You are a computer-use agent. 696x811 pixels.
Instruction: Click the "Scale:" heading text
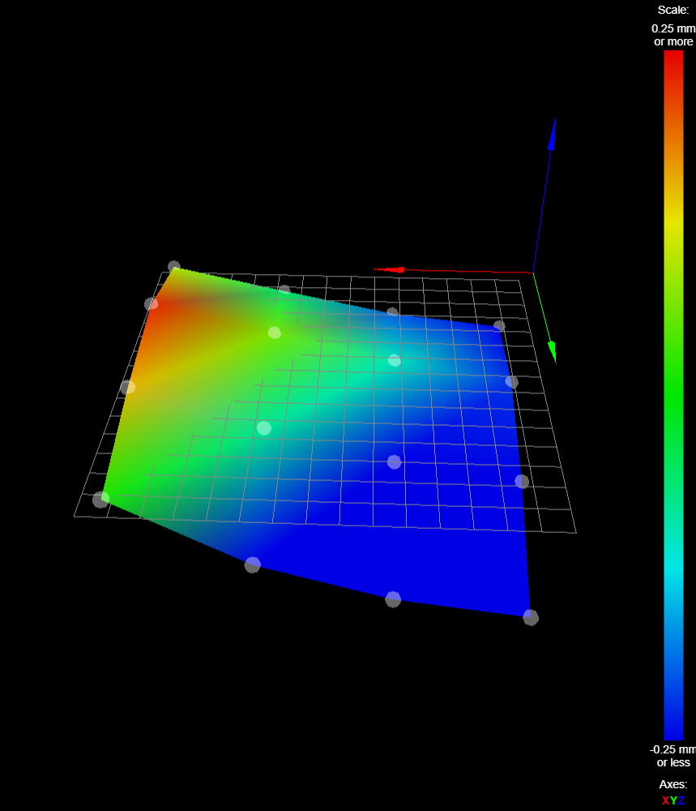click(x=673, y=10)
